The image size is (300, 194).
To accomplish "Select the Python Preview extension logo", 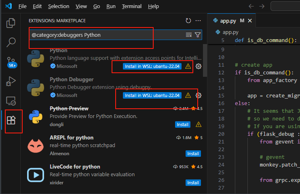I will pos(36,117).
